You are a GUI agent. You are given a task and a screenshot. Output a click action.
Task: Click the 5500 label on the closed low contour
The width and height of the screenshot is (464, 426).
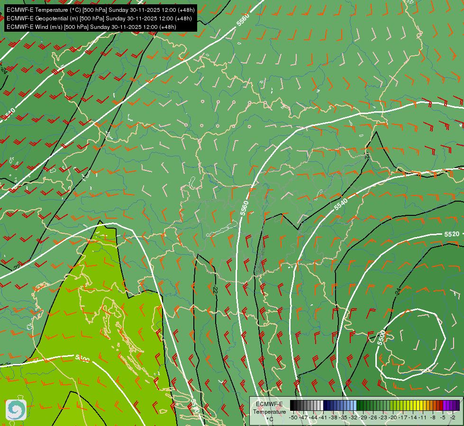(x=382, y=337)
